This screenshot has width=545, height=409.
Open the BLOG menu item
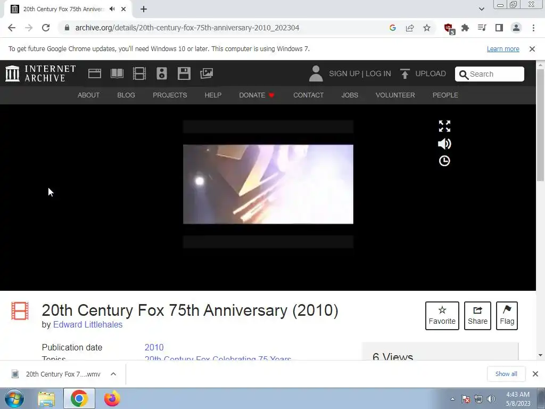pyautogui.click(x=126, y=95)
